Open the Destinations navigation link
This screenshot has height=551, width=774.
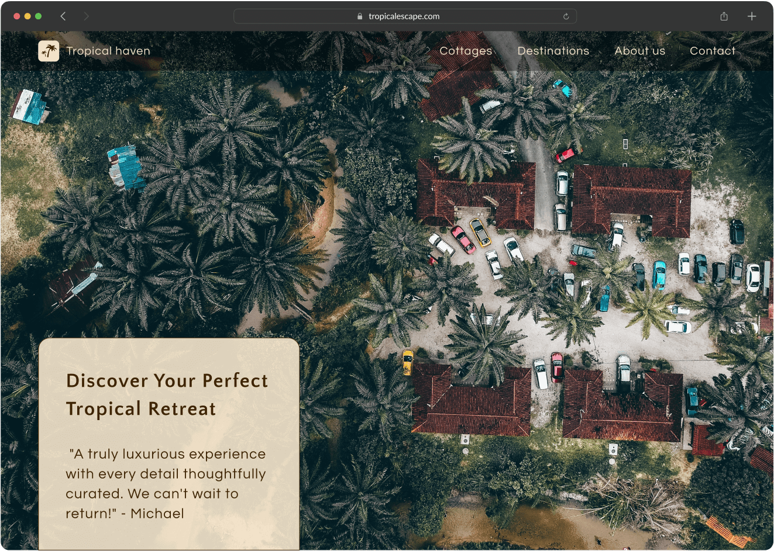click(x=553, y=51)
